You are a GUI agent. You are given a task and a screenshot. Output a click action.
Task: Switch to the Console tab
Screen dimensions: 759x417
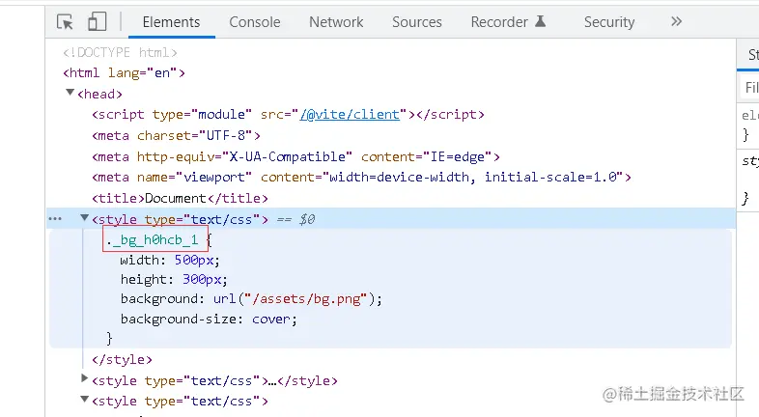coord(255,21)
